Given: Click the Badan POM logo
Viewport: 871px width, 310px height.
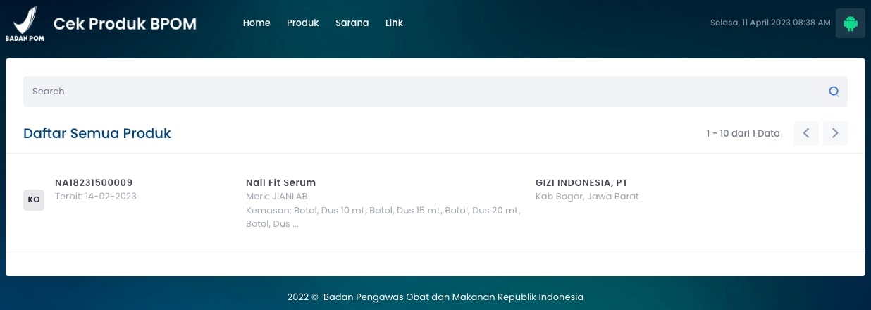Looking at the screenshot, I should tap(25, 23).
